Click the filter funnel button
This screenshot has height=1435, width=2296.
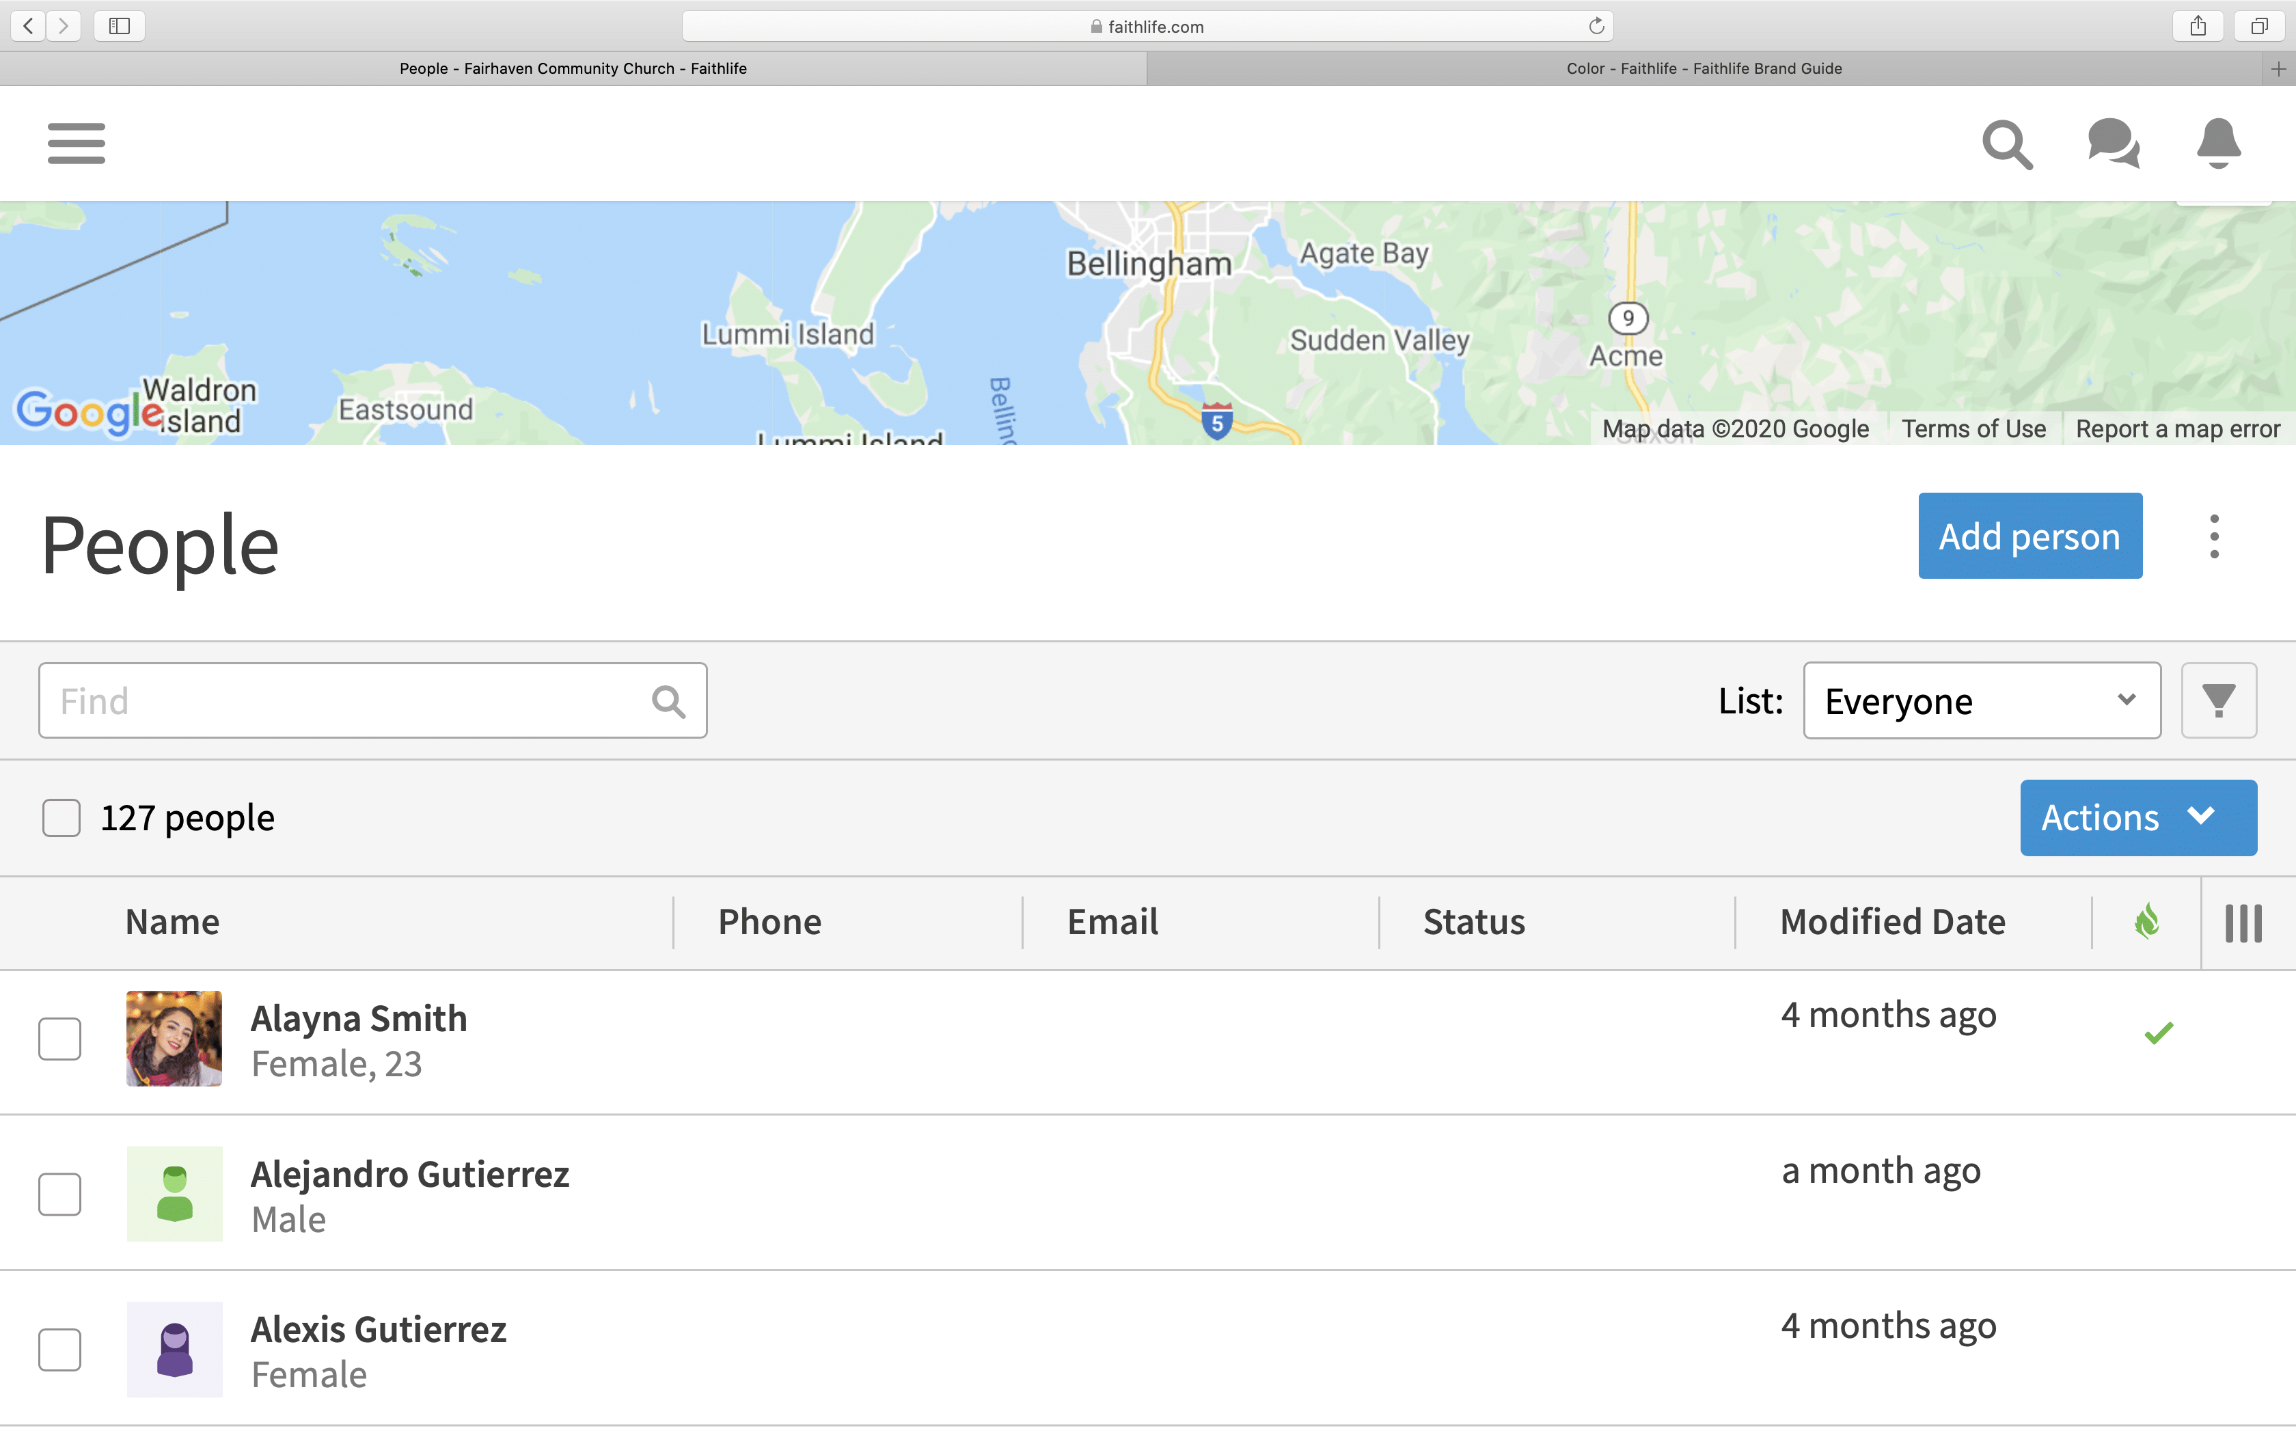click(2218, 700)
